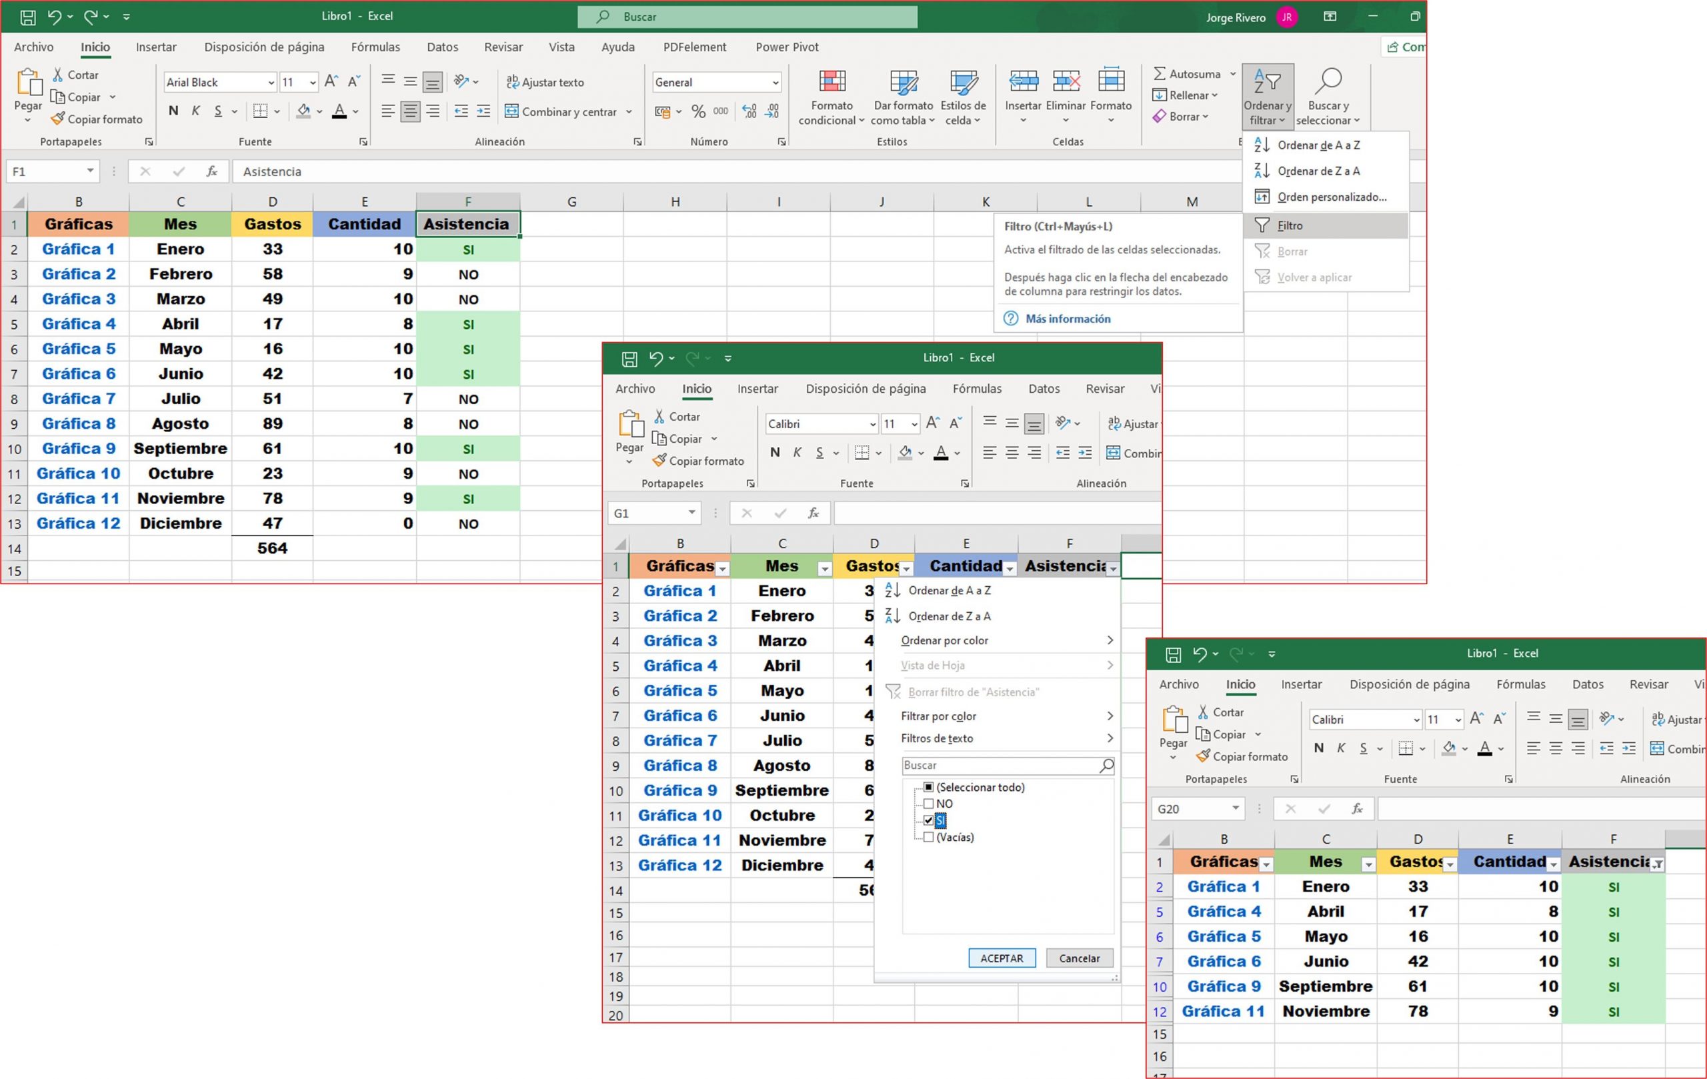
Task: Enable the NO filter checkbox
Action: 929,803
